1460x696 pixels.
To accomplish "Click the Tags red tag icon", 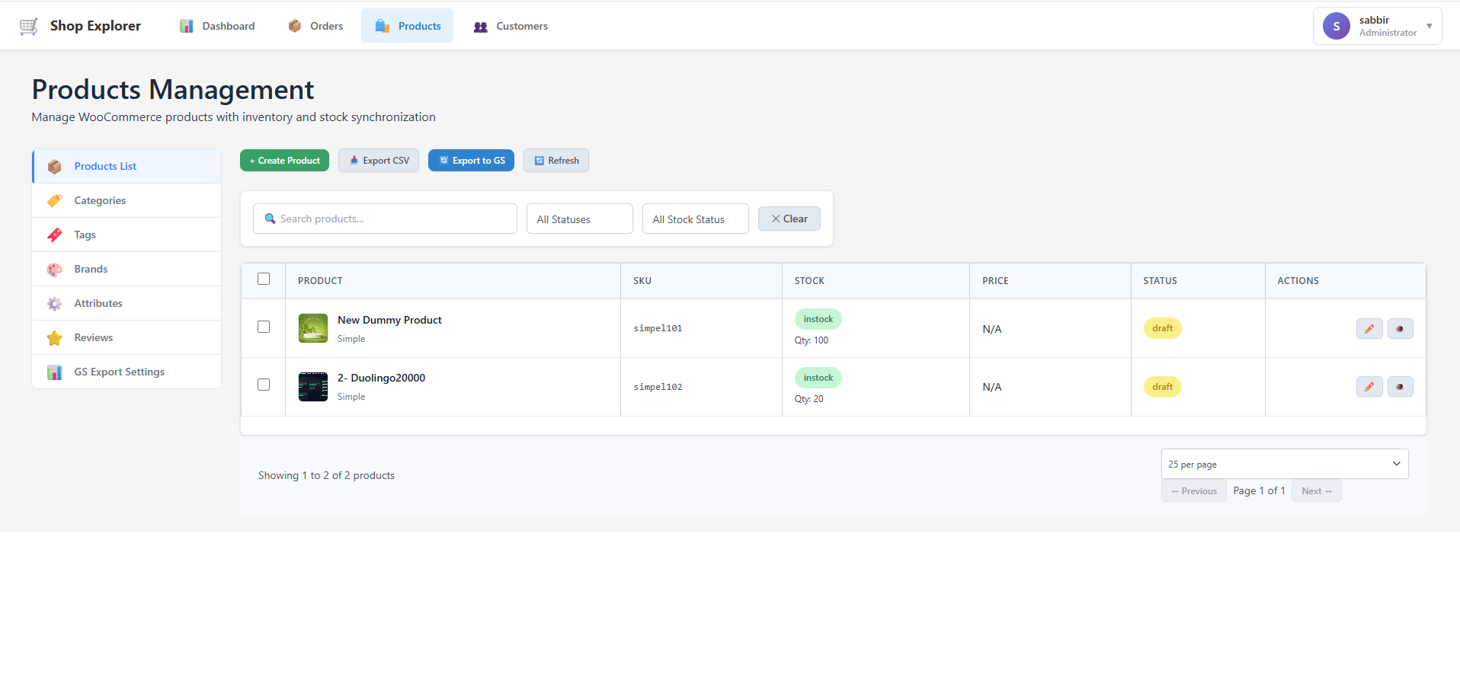I will point(55,235).
